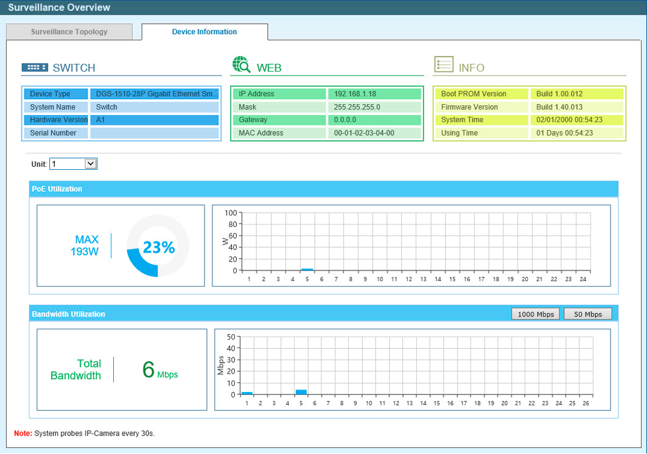Viewport: 647px width, 454px height.
Task: Click the PoE Utilization header
Action: [x=57, y=189]
